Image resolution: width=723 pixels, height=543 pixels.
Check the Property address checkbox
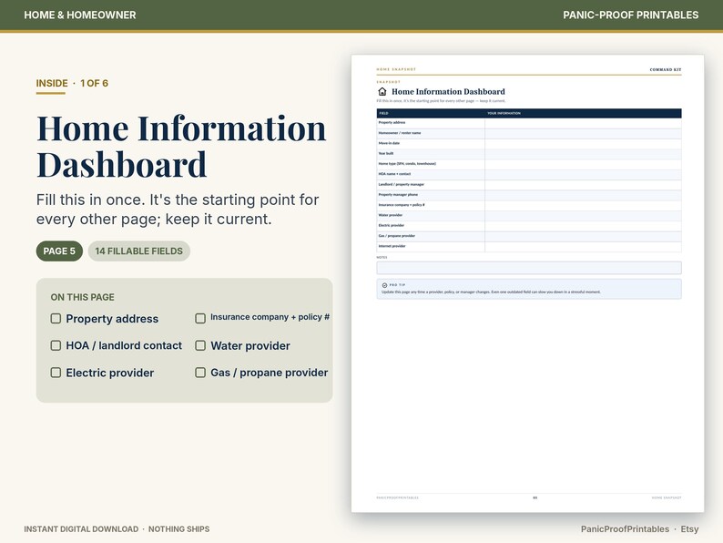[56, 318]
